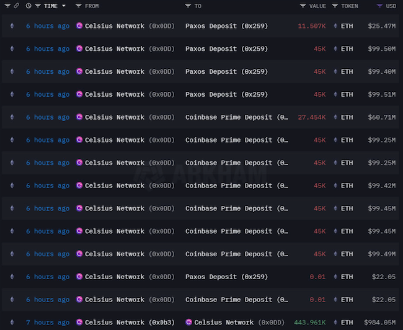Open Coinbase Prime Deposit in the 27.454K row
The image size is (403, 330).
pos(237,117)
